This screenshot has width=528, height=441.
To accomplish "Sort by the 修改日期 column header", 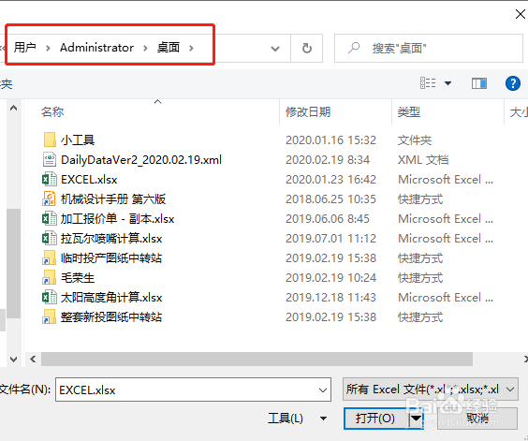I will [x=308, y=111].
